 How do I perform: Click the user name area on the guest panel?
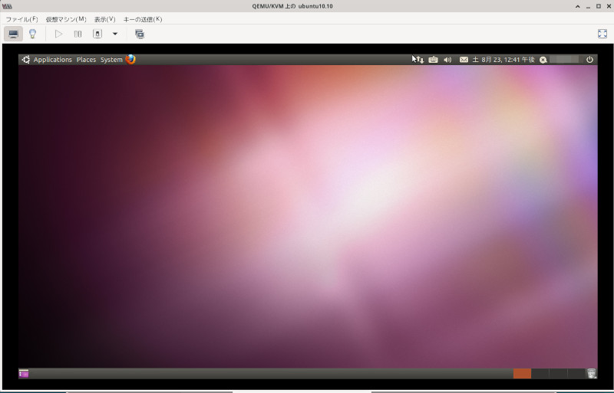pyautogui.click(x=564, y=60)
